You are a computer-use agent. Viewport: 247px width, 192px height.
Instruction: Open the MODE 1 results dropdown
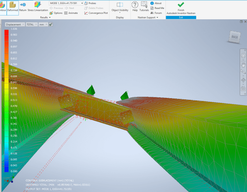[66, 3]
